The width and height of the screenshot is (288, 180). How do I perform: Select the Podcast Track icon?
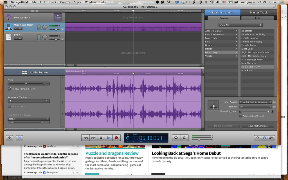click(9, 17)
